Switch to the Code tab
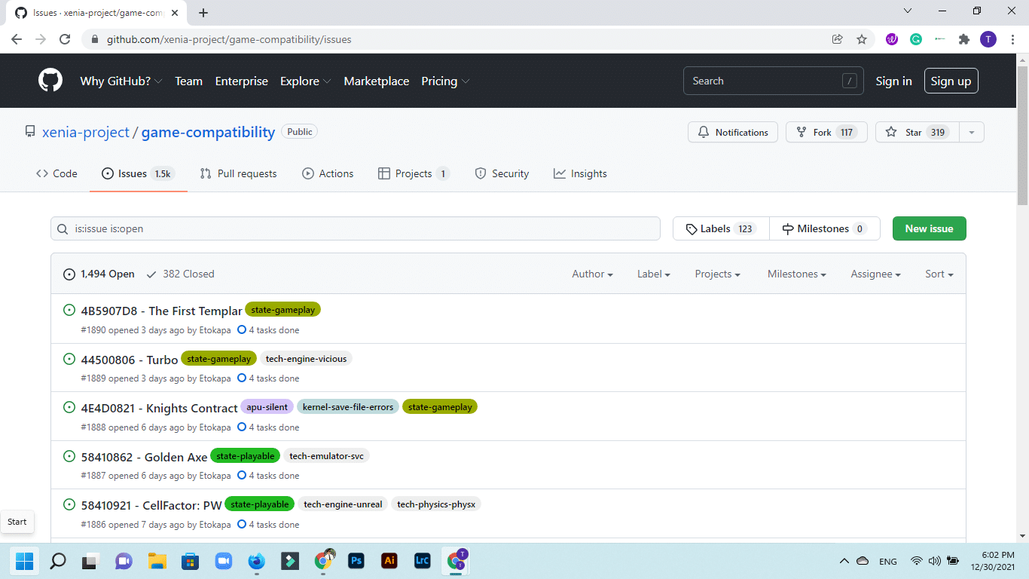Viewport: 1029px width, 579px height. (56, 173)
